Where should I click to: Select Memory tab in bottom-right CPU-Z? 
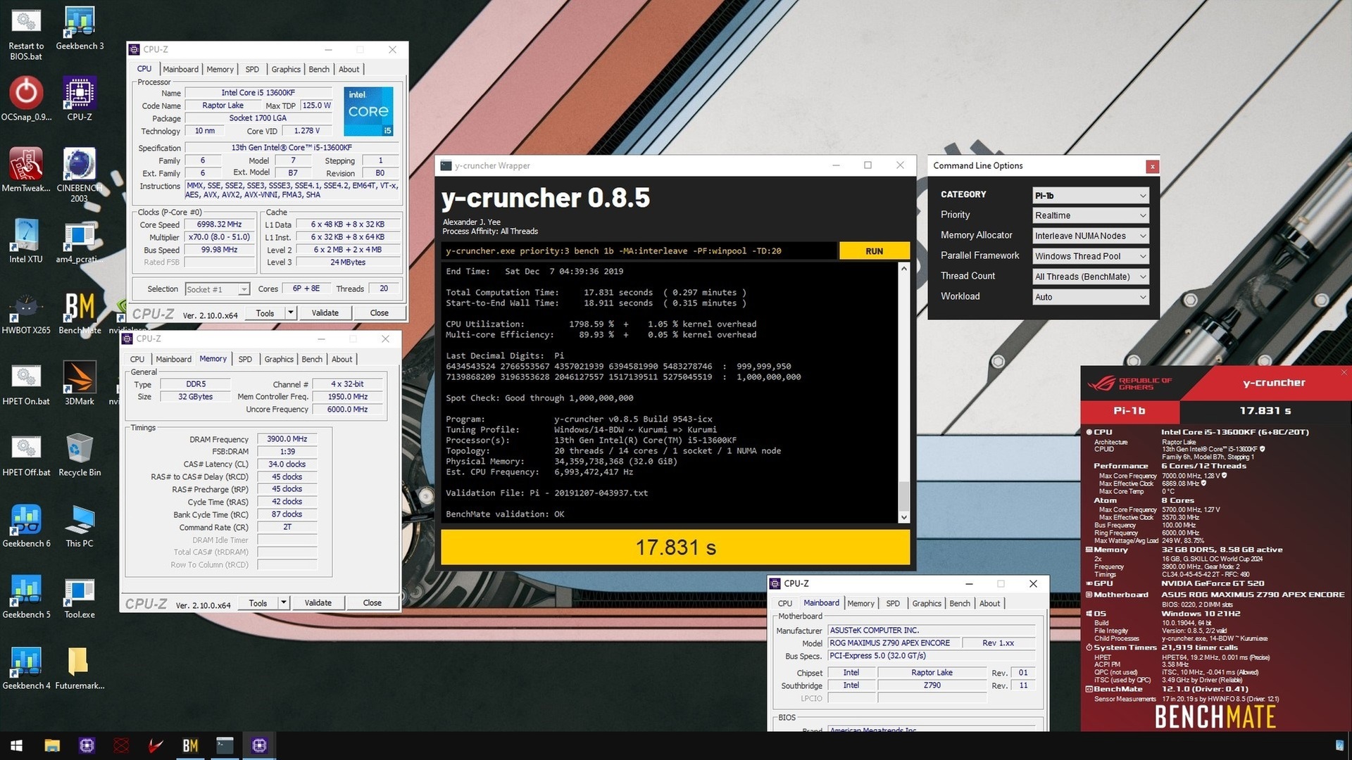click(860, 603)
